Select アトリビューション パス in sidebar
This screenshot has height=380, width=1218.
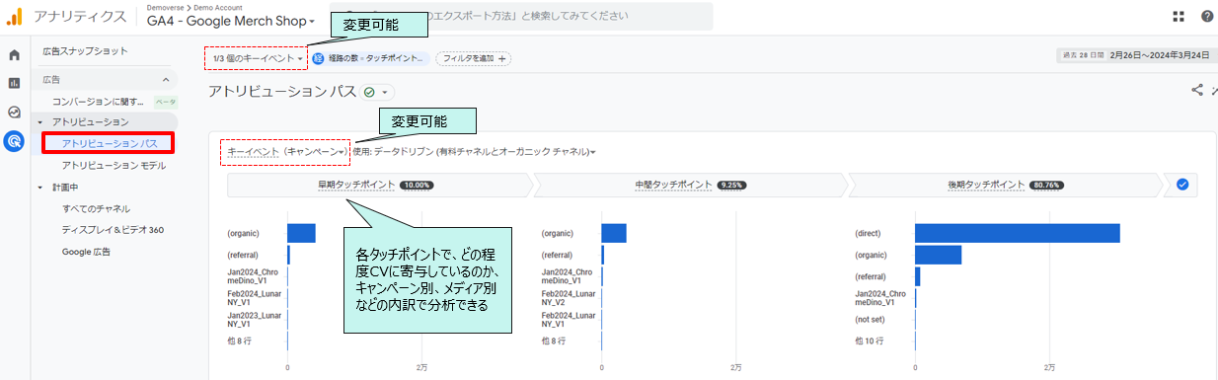[x=109, y=144]
